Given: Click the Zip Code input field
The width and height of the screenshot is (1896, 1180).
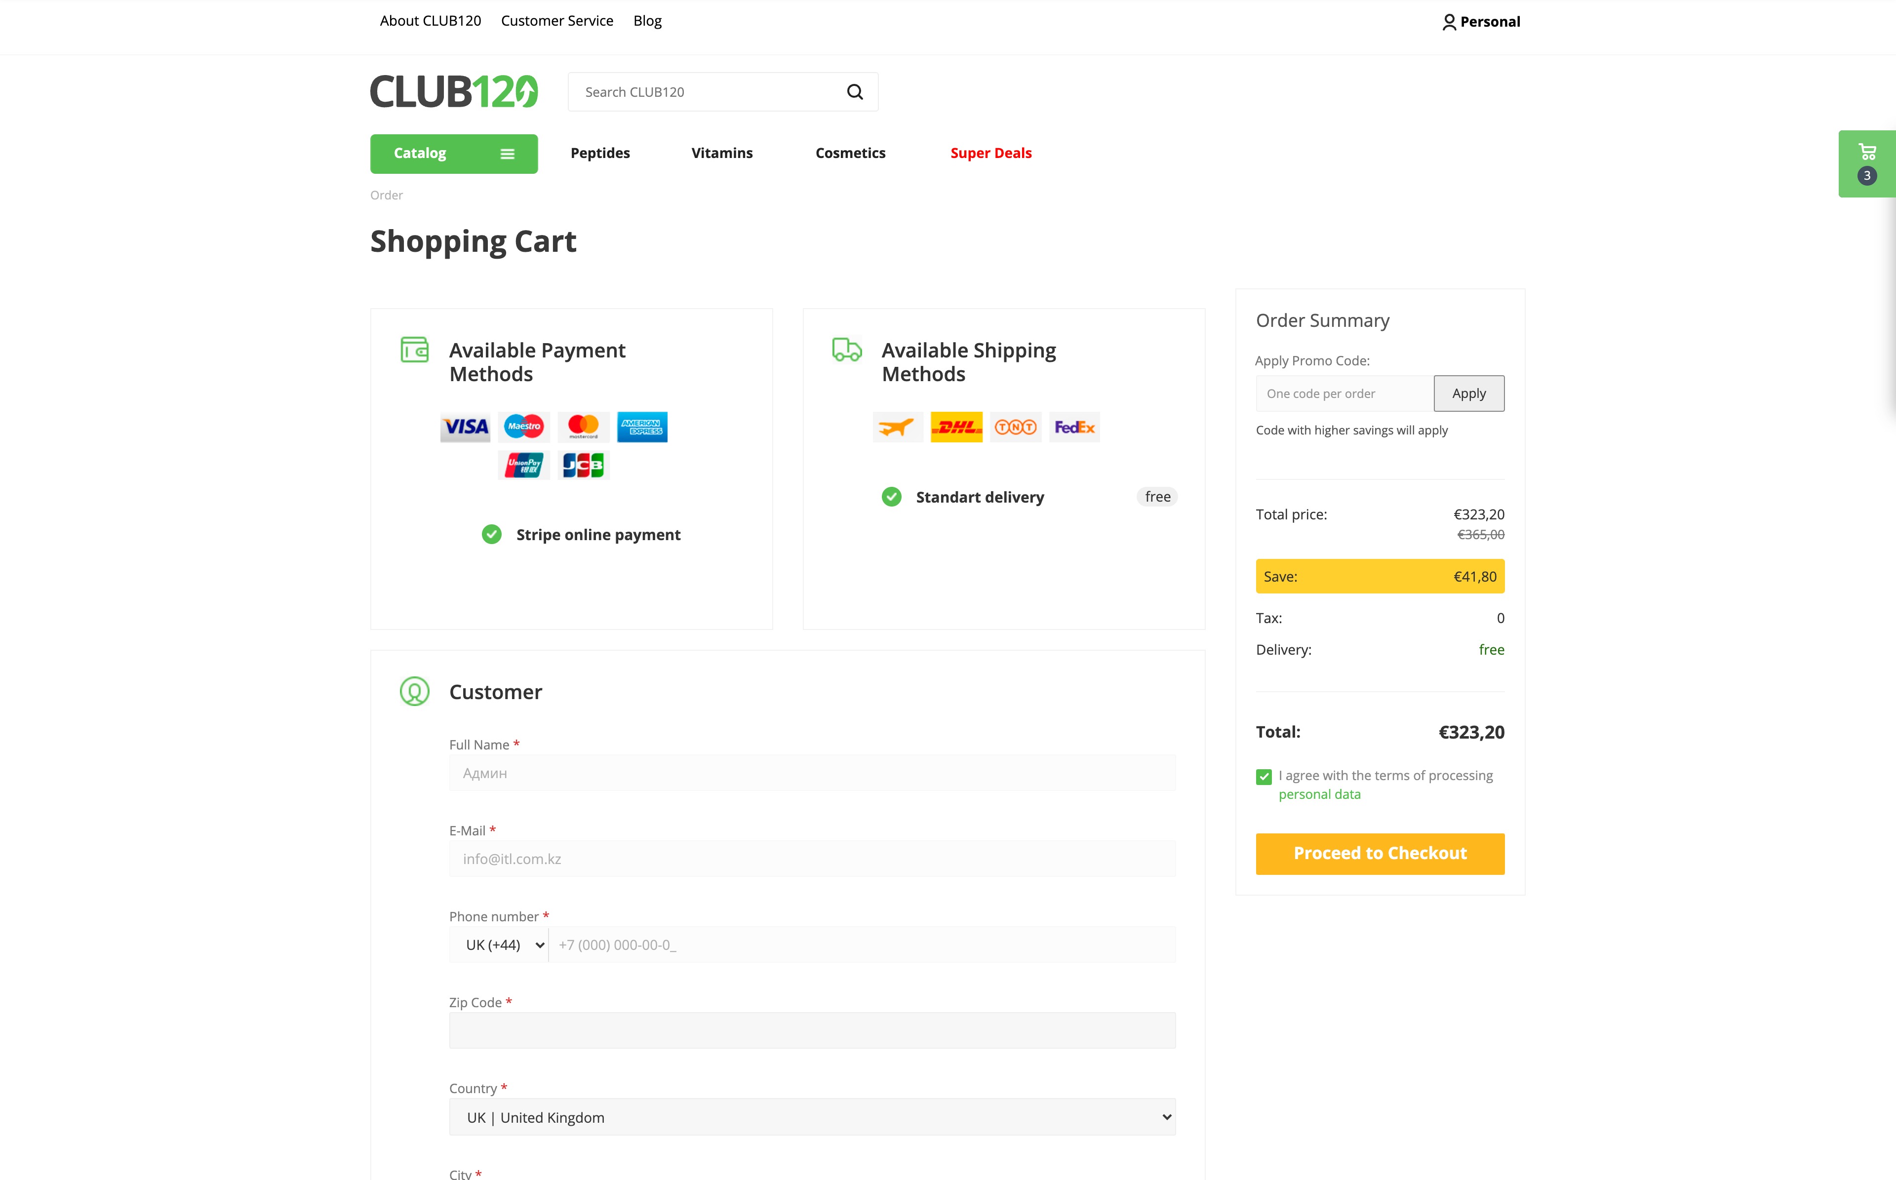Looking at the screenshot, I should (x=811, y=1031).
